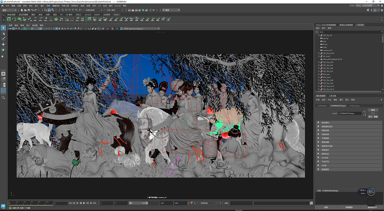Image resolution: width=384 pixels, height=211 pixels.
Task: Click the time slider track at bottom left
Action: tap(31, 203)
